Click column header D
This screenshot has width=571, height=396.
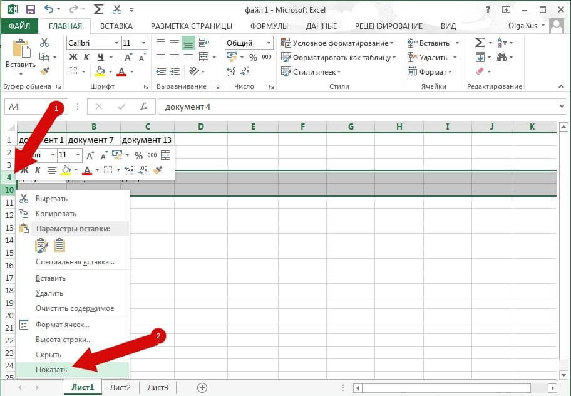(201, 127)
